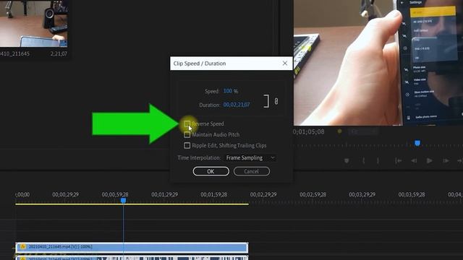Screen dimensions: 463x260
Task: Click the 00;00;29;29 mark on timeline ruler
Action: pyautogui.click(x=66, y=194)
